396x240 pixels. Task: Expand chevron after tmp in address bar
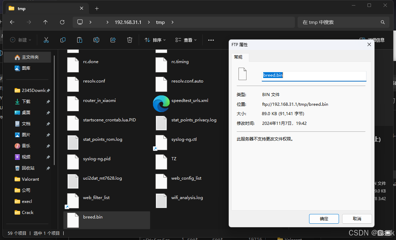tap(172, 22)
